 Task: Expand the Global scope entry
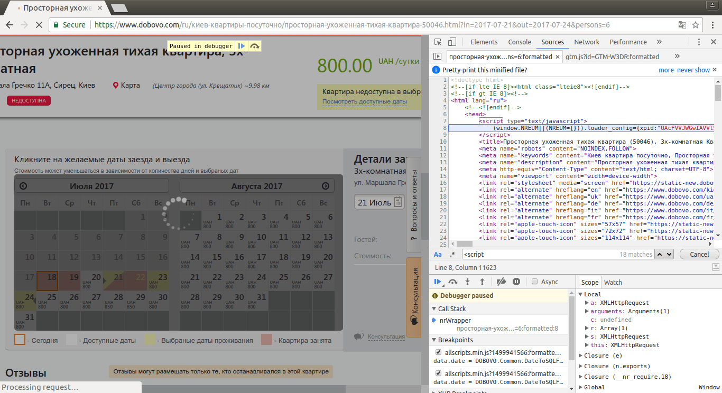[581, 387]
